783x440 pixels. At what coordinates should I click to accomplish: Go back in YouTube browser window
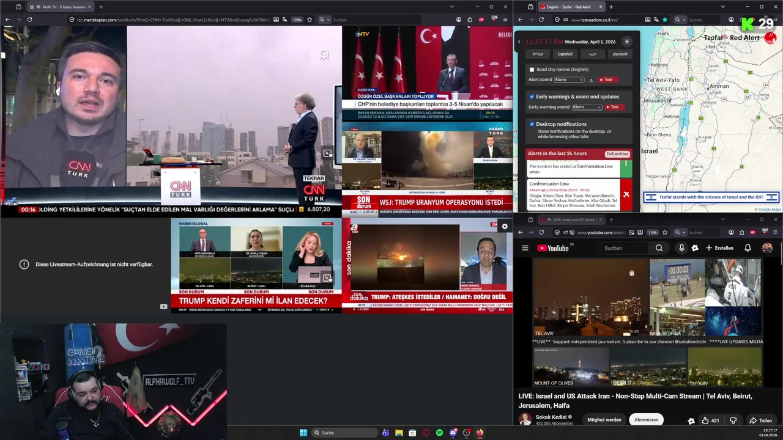520,232
